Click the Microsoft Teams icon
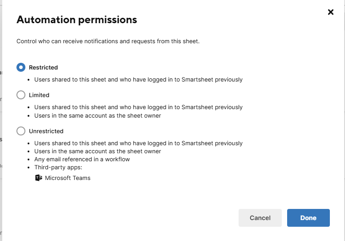Screen dimensions: 345x241 point(38,178)
